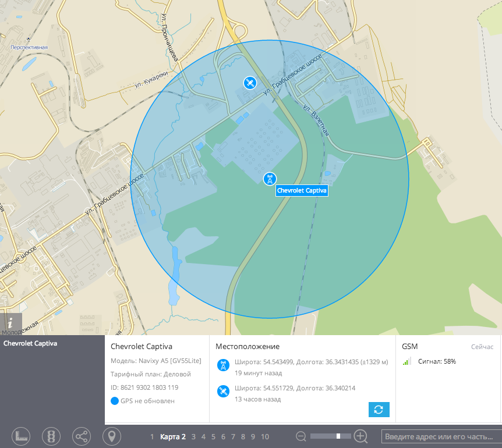
Task: Select the active Карта 2 tab
Action: click(173, 436)
